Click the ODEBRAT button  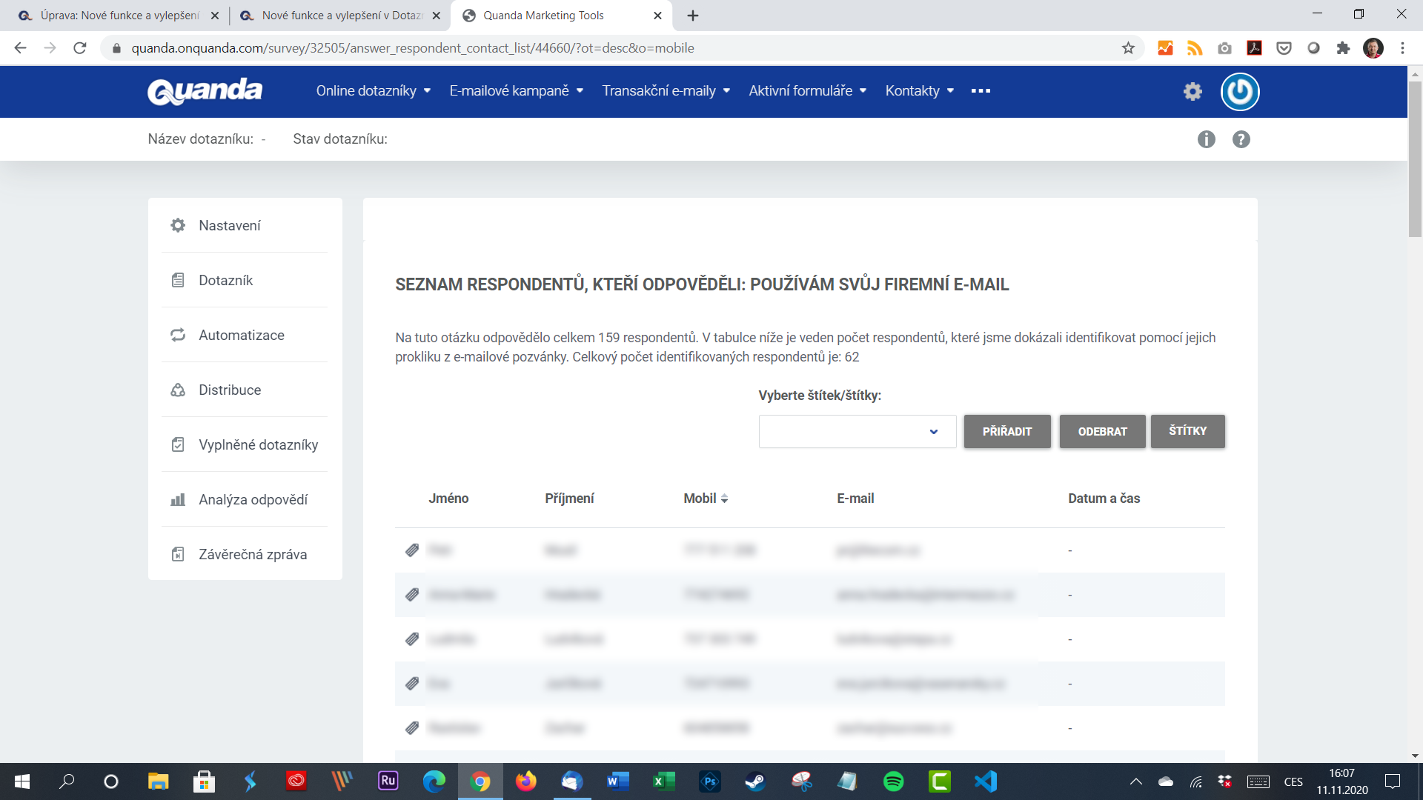[1101, 431]
